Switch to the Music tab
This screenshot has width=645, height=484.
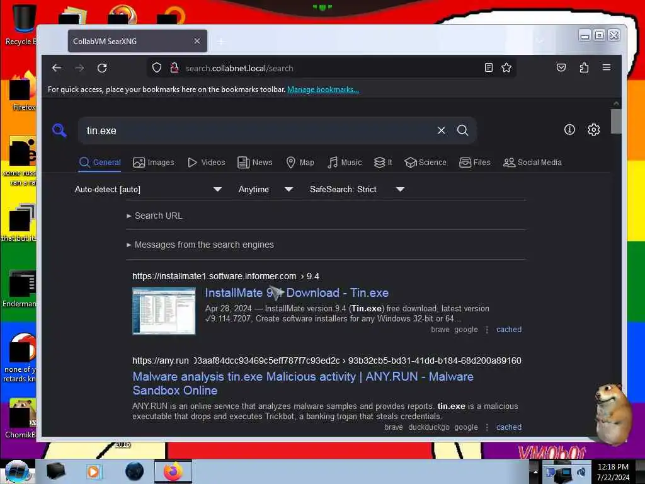coord(345,163)
